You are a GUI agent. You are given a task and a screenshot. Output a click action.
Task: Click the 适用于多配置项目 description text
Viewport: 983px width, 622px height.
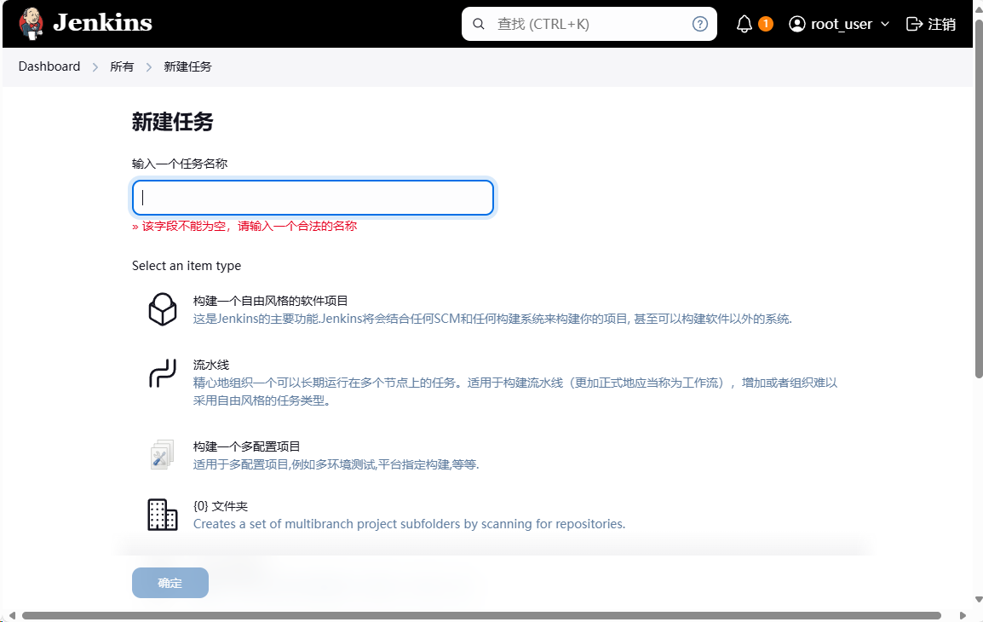pyautogui.click(x=336, y=464)
